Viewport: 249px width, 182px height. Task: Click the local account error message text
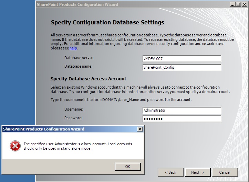(x=78, y=146)
